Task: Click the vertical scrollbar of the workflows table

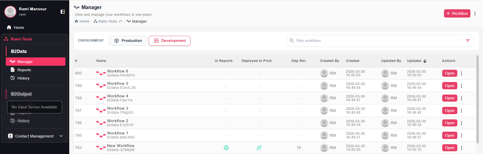Action: click(477, 99)
